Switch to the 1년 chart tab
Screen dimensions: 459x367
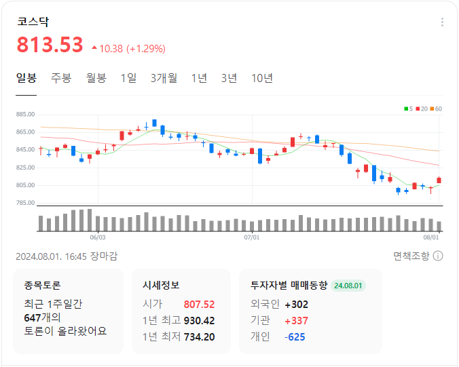tap(199, 78)
